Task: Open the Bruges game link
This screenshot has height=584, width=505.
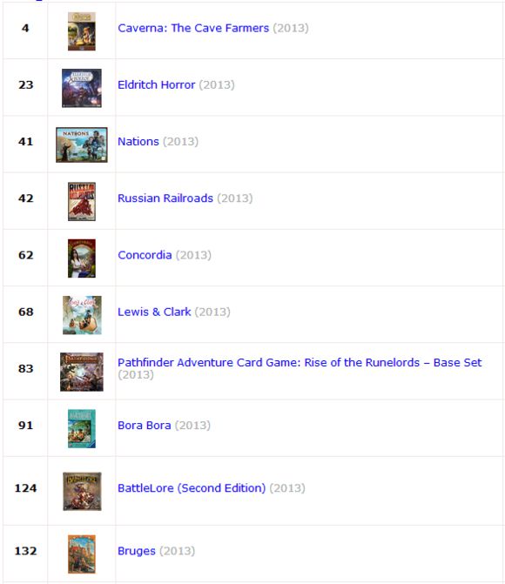Action: pos(137,551)
